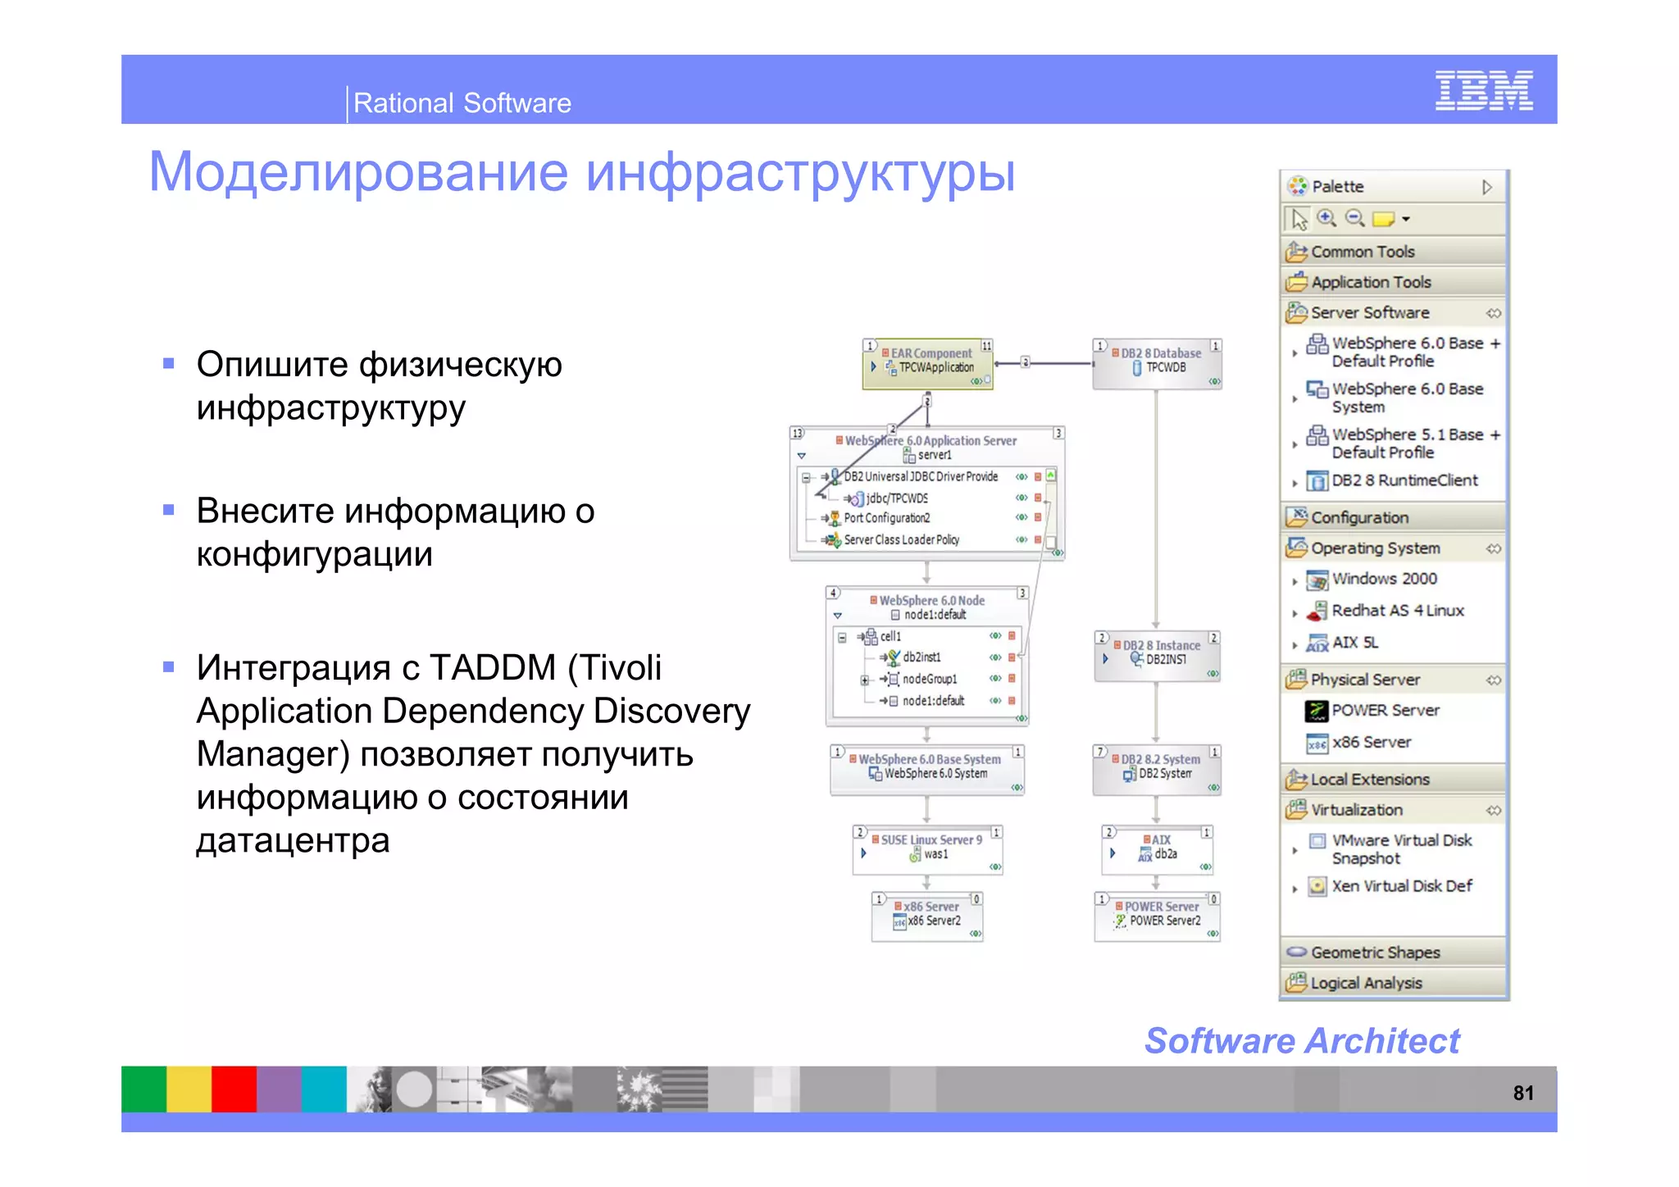
Task: Click the IBM logo in header
Action: (1484, 90)
